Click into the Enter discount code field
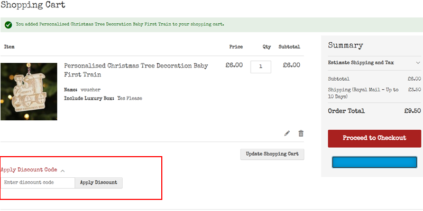The image size is (423, 211). tap(38, 183)
